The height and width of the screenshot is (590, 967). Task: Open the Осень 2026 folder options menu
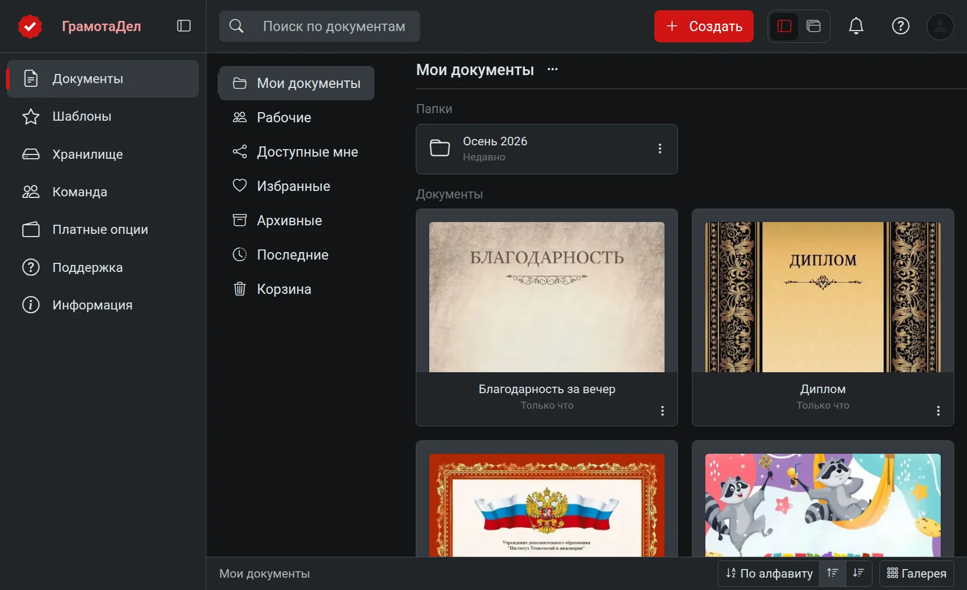pyautogui.click(x=660, y=149)
